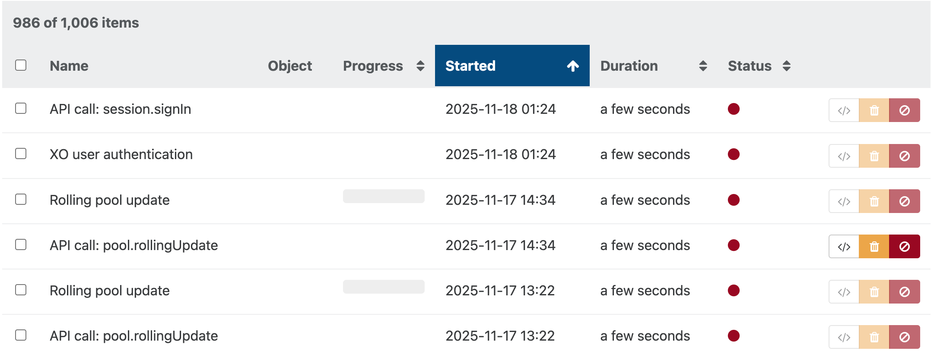Check the API call: session.signIn row
Image resolution: width=934 pixels, height=357 pixels.
click(x=21, y=108)
